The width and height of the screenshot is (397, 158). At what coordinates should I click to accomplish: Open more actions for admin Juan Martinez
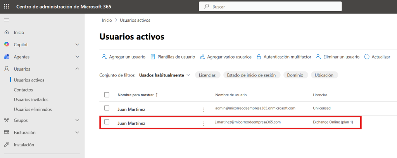point(204,109)
